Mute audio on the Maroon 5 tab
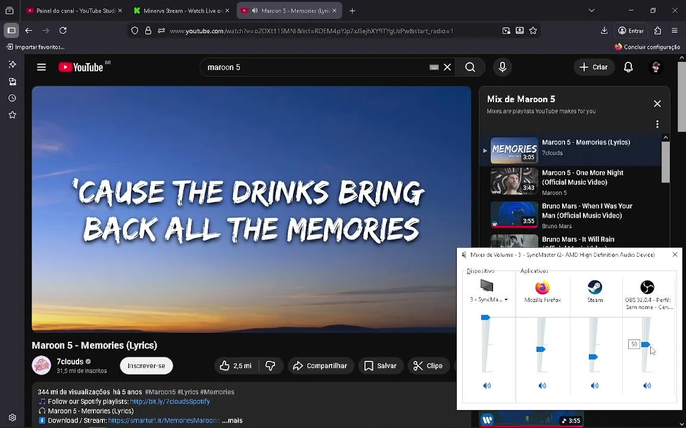This screenshot has width=686, height=428. (255, 11)
